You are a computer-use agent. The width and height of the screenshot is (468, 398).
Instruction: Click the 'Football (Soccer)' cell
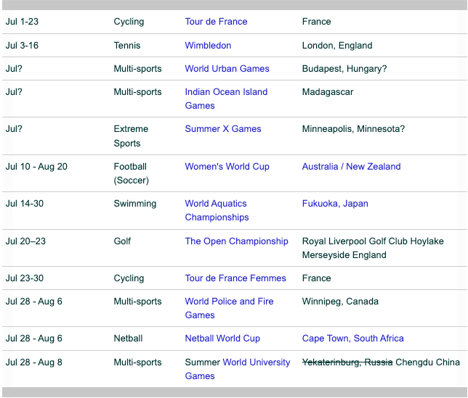(131, 173)
